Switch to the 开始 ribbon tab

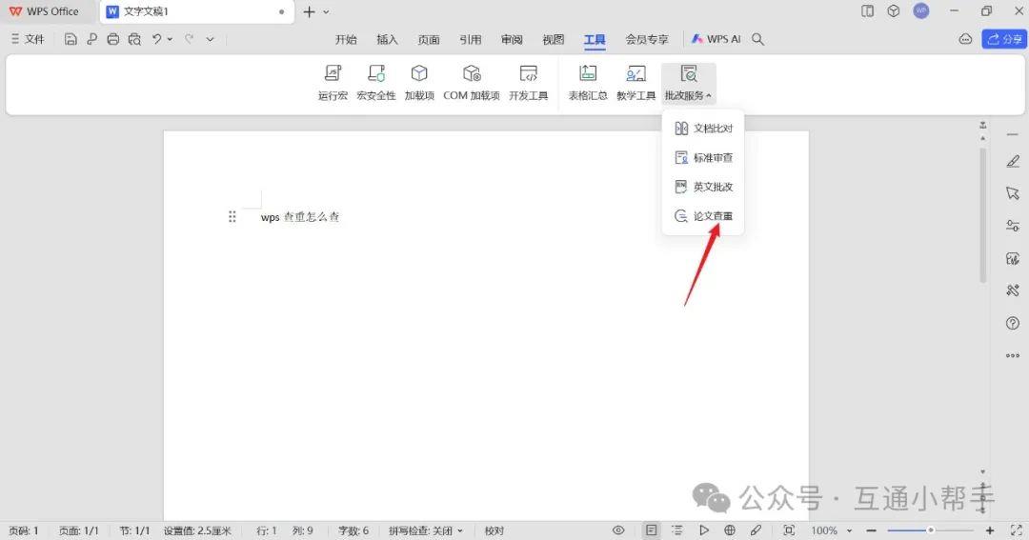click(x=346, y=39)
